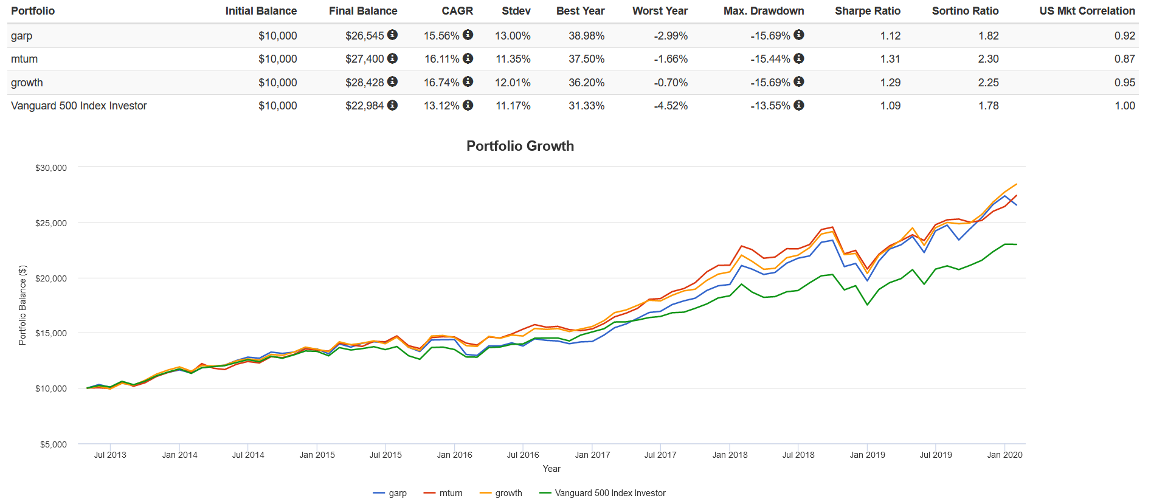The image size is (1151, 504).
Task: Click info icon next to garp 15.56% CAGR
Action: (x=468, y=35)
